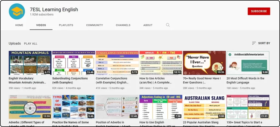Go to the Community tab

tap(94, 25)
